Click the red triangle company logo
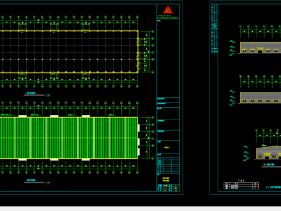Viewport: 281px width, 211px height. pos(168,9)
